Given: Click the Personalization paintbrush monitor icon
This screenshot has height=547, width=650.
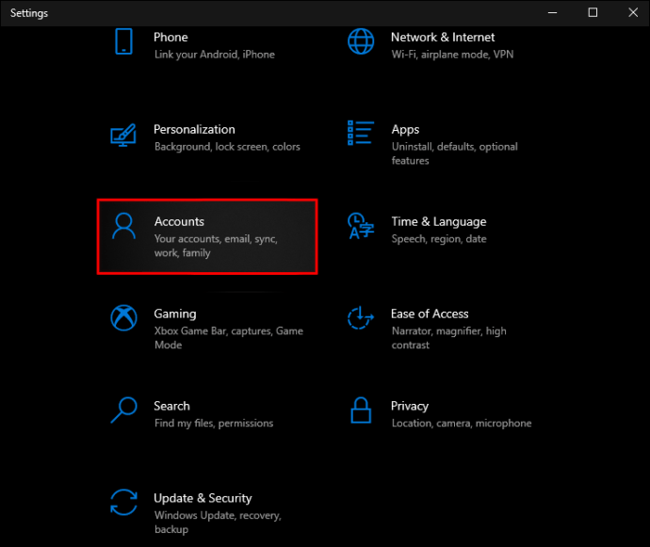Looking at the screenshot, I should coord(123,135).
